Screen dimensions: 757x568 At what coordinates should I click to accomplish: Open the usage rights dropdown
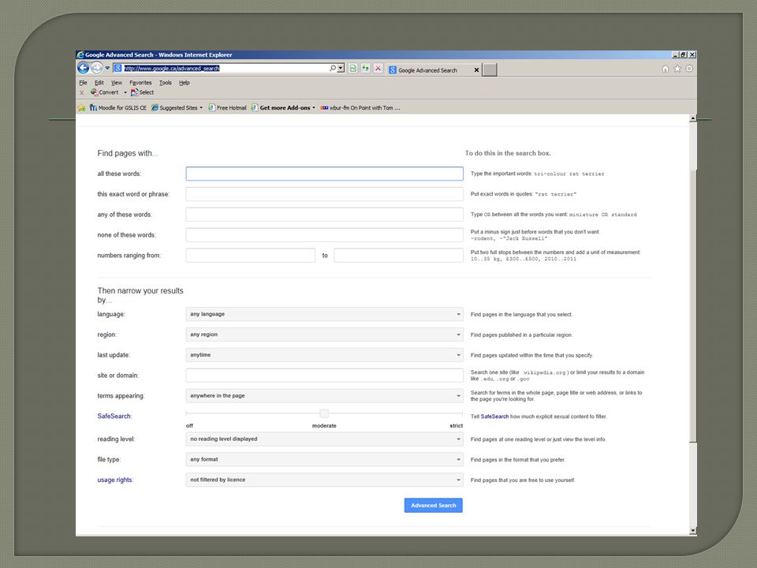tap(324, 480)
